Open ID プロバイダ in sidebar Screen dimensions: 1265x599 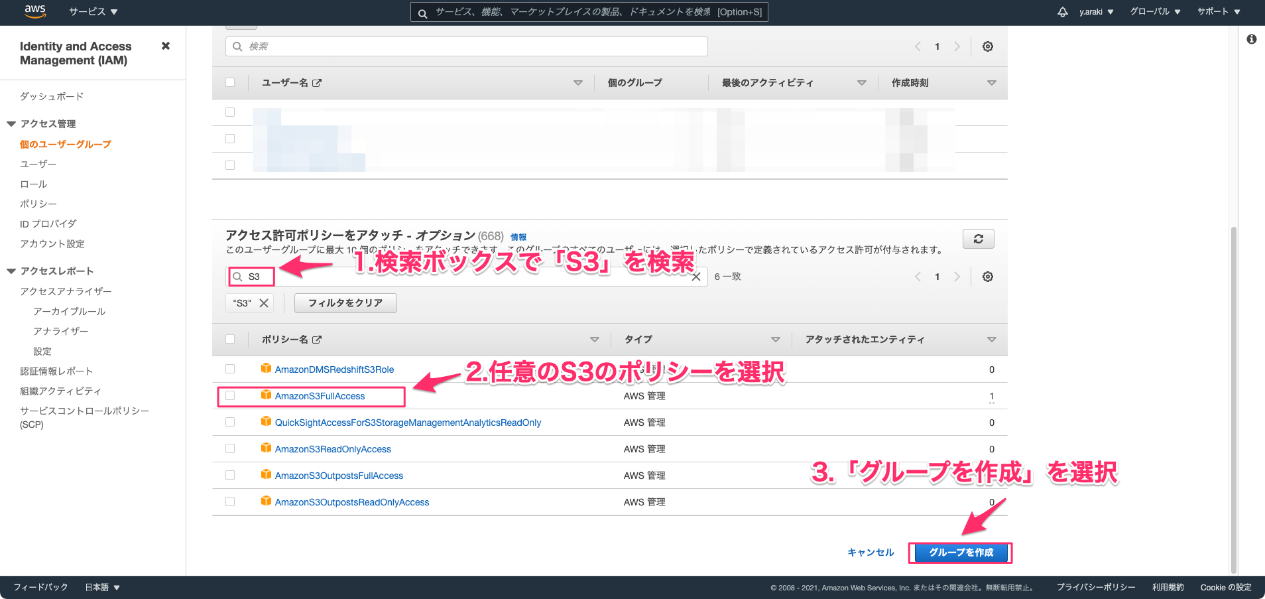[48, 224]
